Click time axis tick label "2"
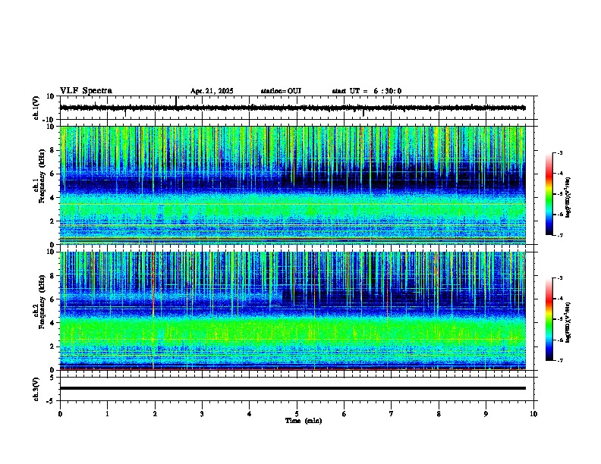Screen dimensions: 601x464 point(155,414)
